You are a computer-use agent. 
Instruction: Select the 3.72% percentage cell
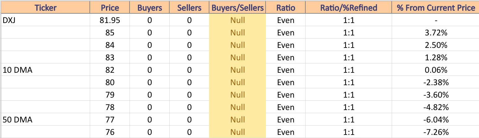pyautogui.click(x=436, y=33)
